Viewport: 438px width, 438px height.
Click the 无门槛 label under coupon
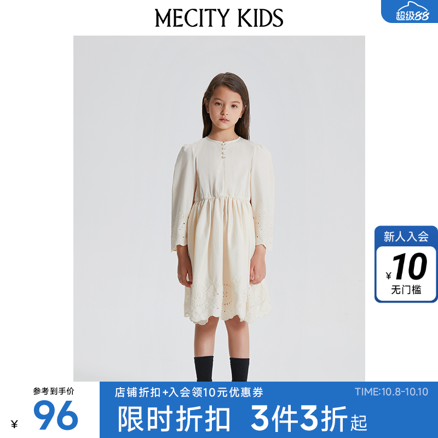pos(406,290)
